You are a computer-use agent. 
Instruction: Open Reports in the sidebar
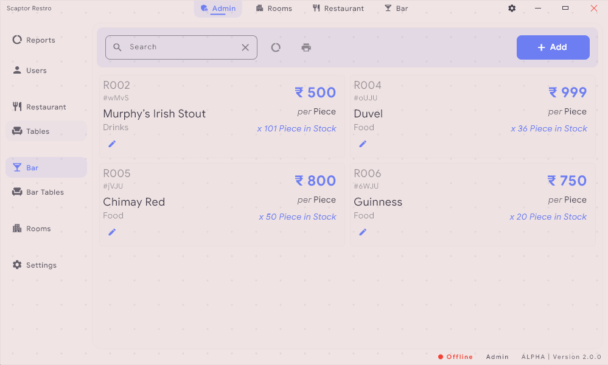coord(40,40)
